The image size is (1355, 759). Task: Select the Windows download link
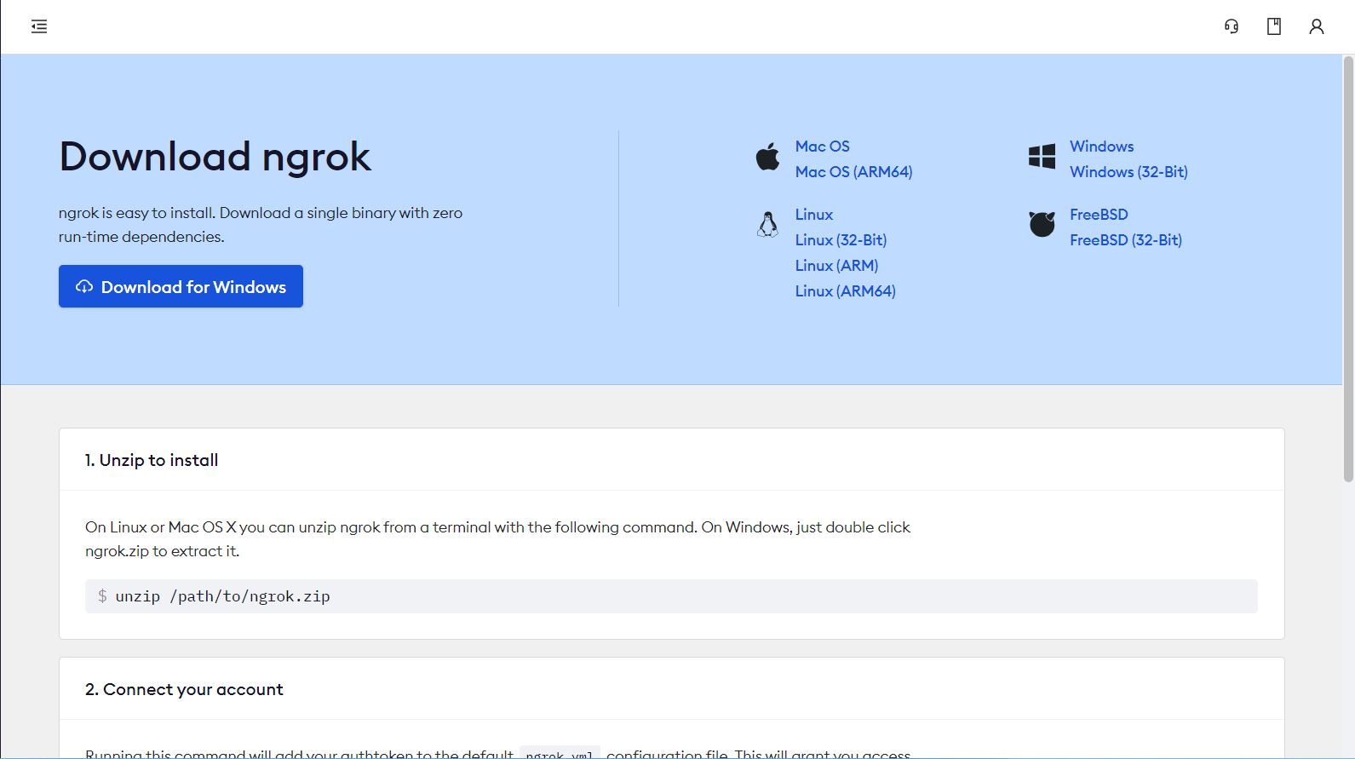(1101, 147)
